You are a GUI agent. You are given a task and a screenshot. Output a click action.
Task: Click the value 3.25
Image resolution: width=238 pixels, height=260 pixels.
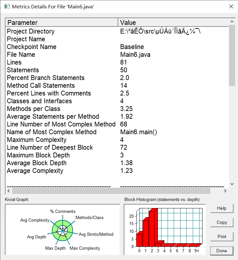tap(127, 109)
